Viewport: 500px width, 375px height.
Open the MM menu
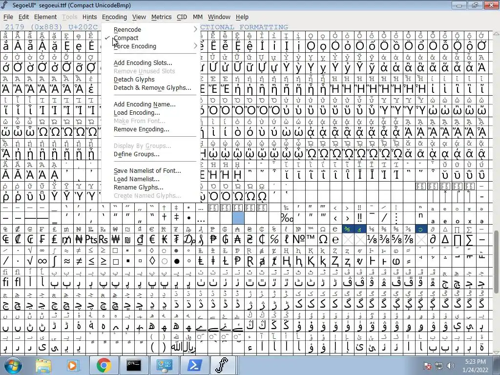[198, 17]
